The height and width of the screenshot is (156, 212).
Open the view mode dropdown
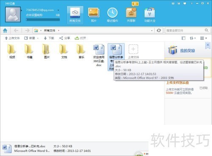pos(204,38)
